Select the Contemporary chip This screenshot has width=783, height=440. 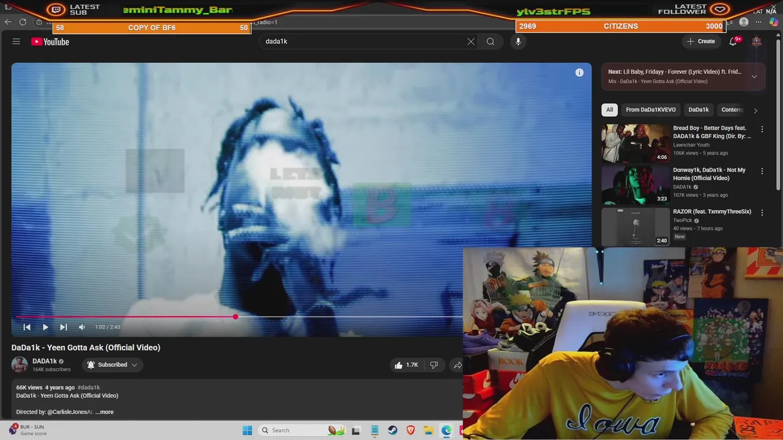[732, 110]
